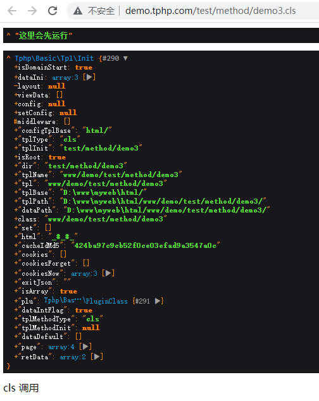Click the caret before "这里会先运行"
319x401 pixels.
tap(9, 35)
